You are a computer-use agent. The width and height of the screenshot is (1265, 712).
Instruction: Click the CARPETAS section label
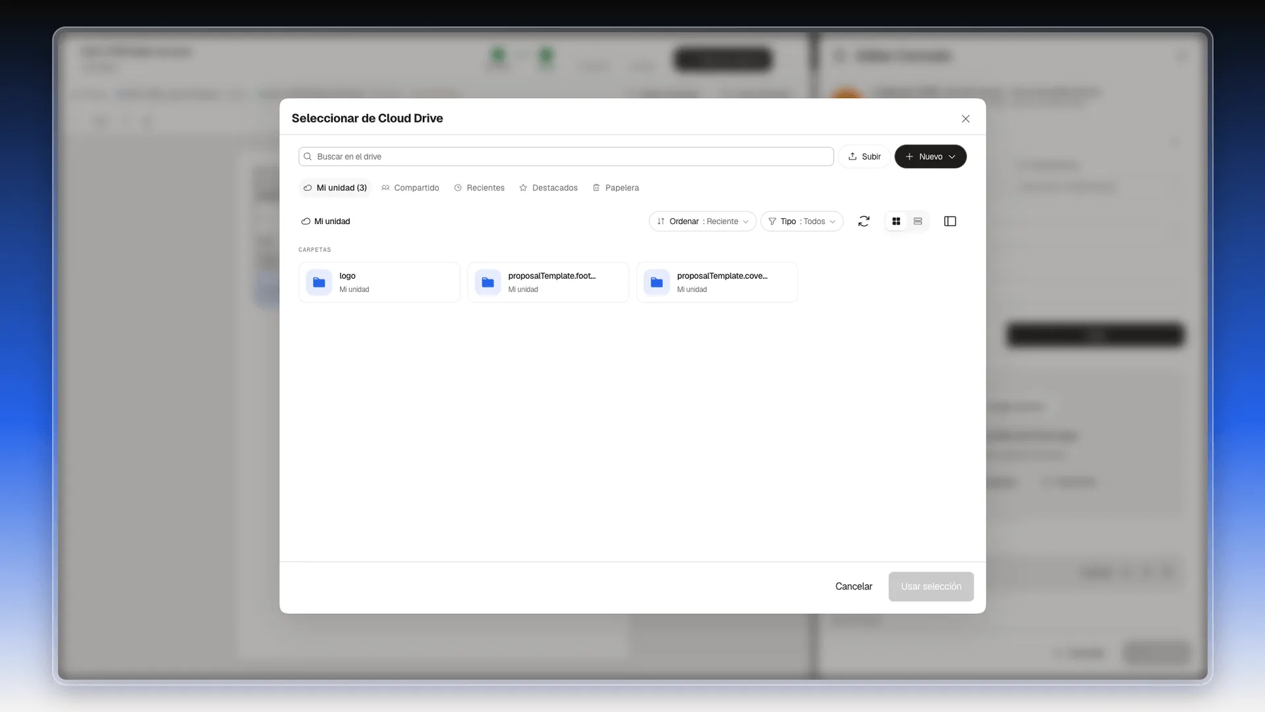[315, 250]
